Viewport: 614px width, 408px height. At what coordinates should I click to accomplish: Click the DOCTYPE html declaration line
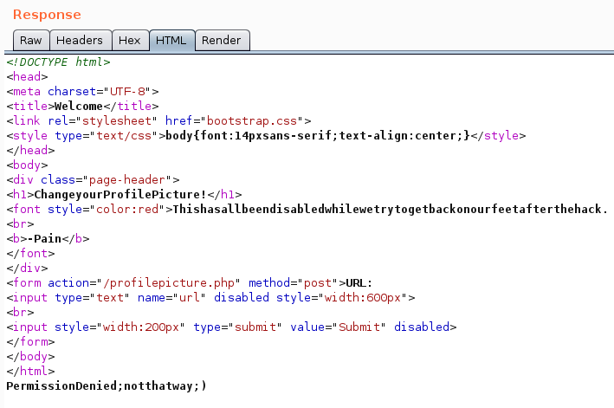coord(58,62)
